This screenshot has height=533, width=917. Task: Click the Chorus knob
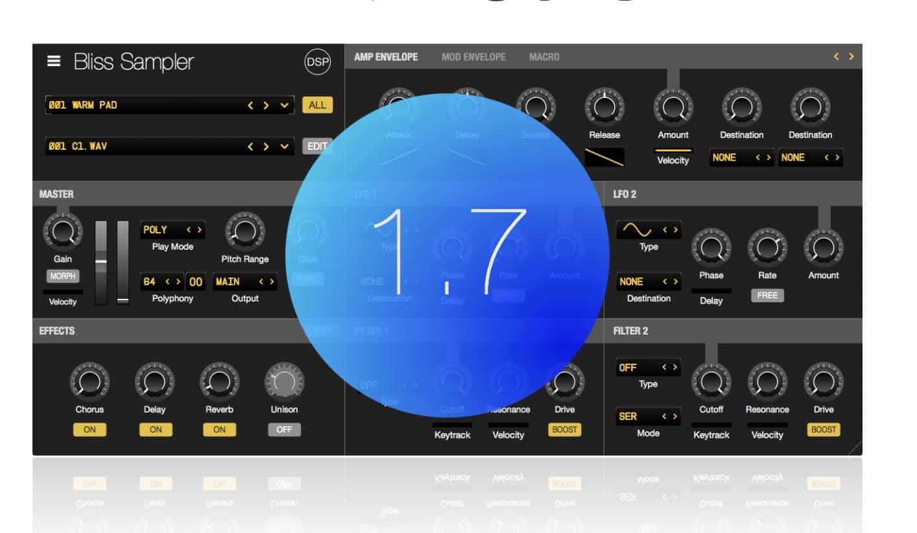click(x=89, y=382)
